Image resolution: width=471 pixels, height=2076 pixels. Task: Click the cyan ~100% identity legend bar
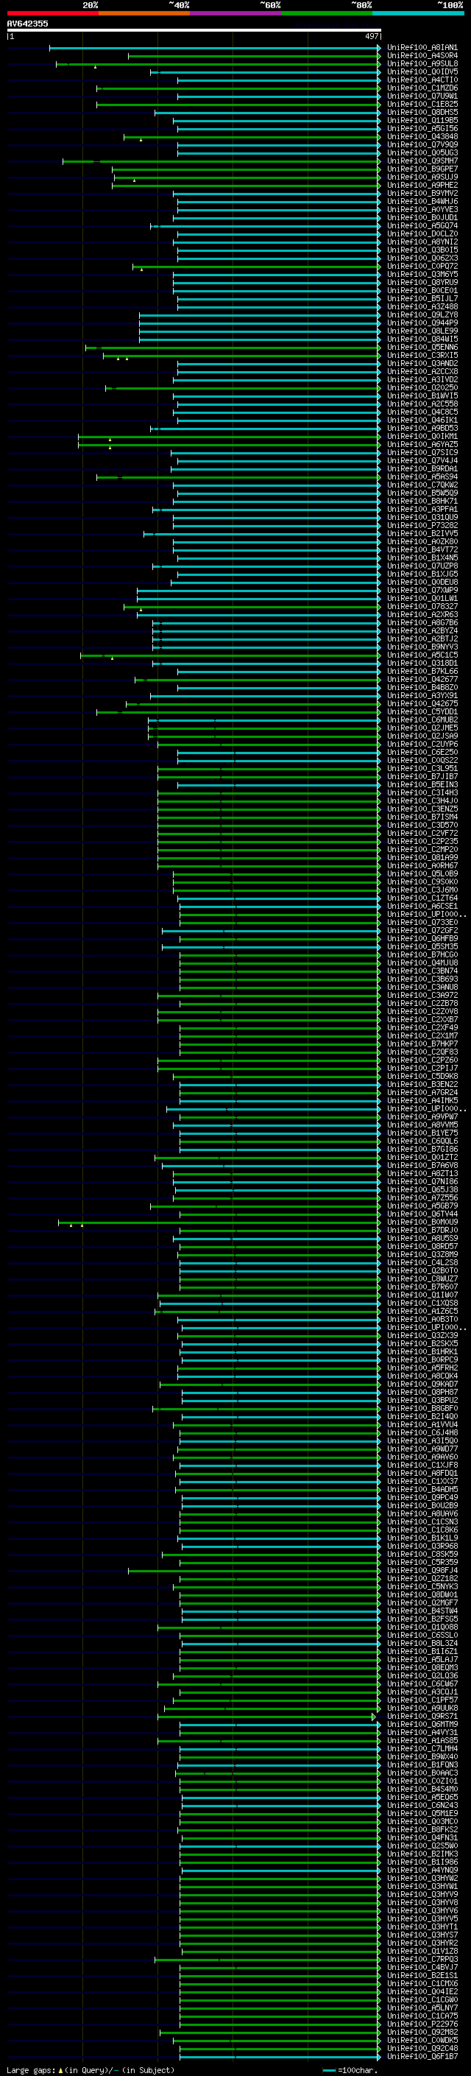[x=418, y=13]
